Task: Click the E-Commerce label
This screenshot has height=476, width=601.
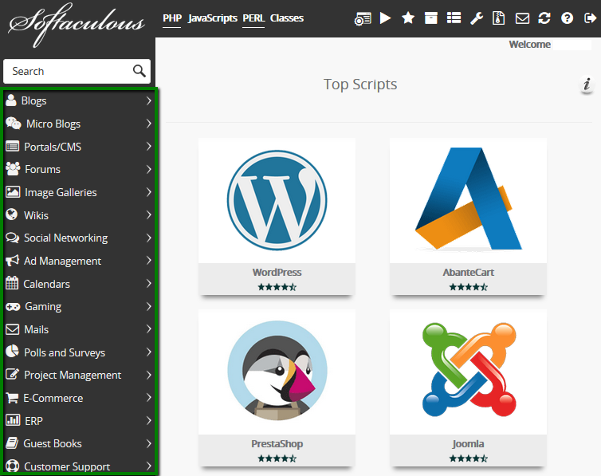Action: pos(53,398)
